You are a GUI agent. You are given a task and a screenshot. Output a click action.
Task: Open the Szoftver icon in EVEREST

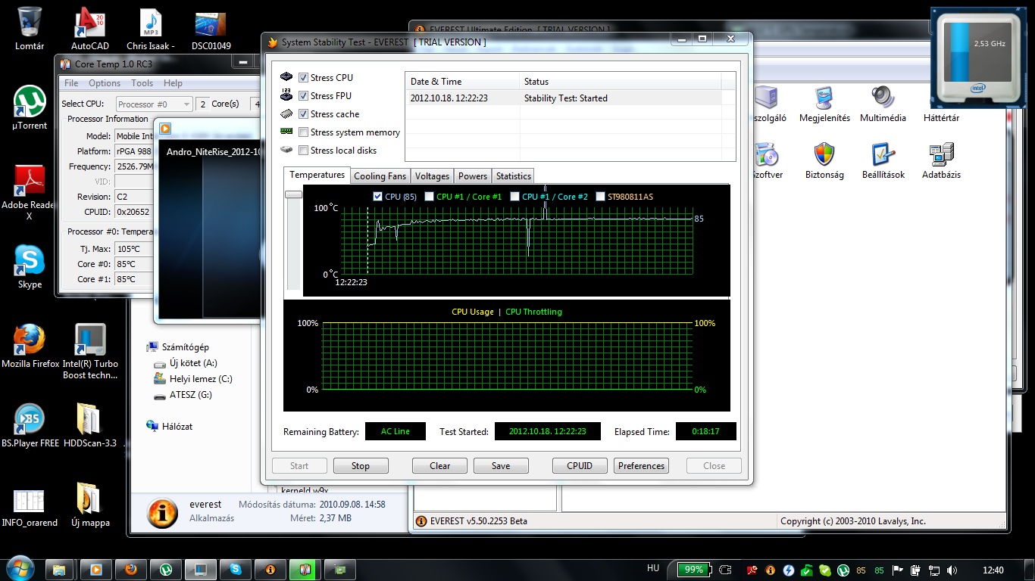[767, 161]
